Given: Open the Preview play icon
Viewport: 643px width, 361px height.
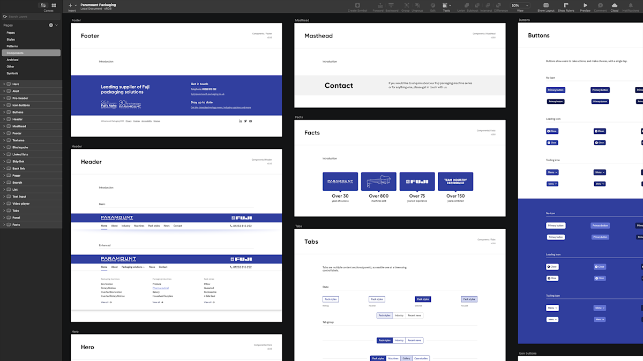Looking at the screenshot, I should [585, 5].
